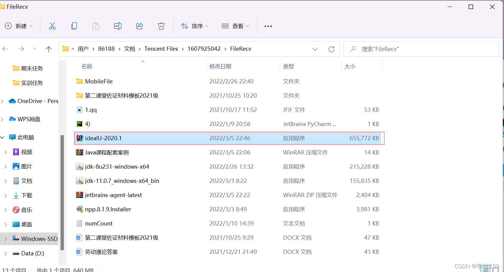Open the address bar dropdown arrow
Image resolution: width=504 pixels, height=272 pixels.
tap(315, 49)
